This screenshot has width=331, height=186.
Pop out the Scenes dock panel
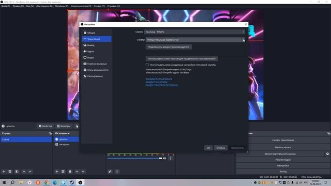50,133
